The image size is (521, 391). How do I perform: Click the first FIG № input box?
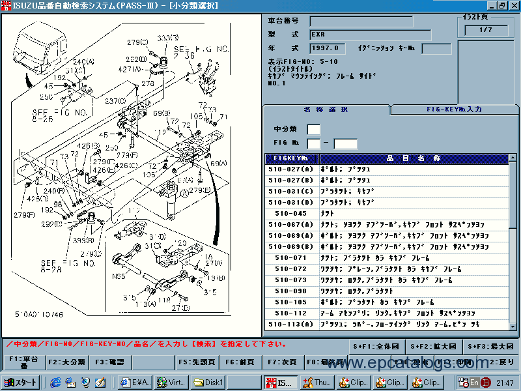pyautogui.click(x=314, y=143)
